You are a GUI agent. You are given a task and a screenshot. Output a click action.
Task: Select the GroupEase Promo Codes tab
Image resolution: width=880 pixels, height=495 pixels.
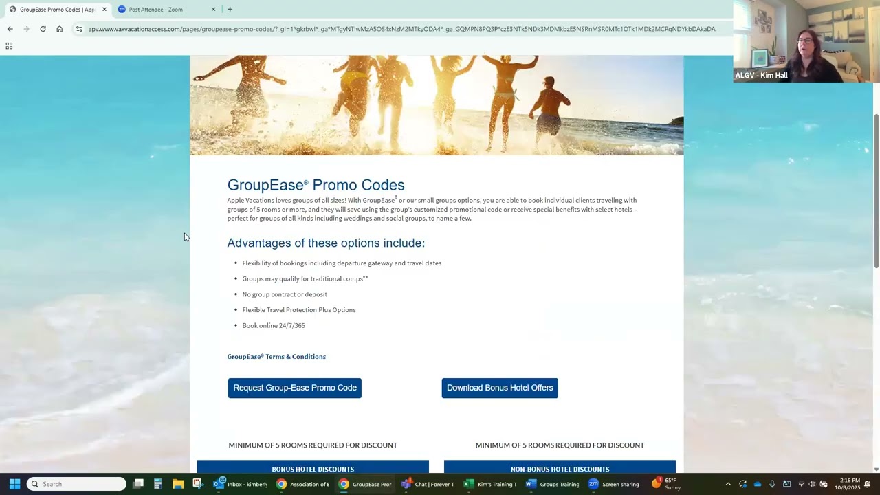coord(57,10)
